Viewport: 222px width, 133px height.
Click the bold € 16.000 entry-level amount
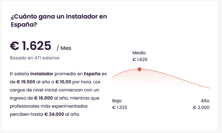[43, 98]
